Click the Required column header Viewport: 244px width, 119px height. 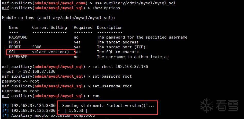[x=83, y=28]
